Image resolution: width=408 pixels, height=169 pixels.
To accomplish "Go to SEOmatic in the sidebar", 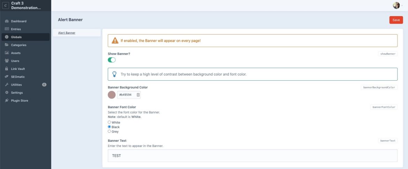I will pyautogui.click(x=18, y=77).
